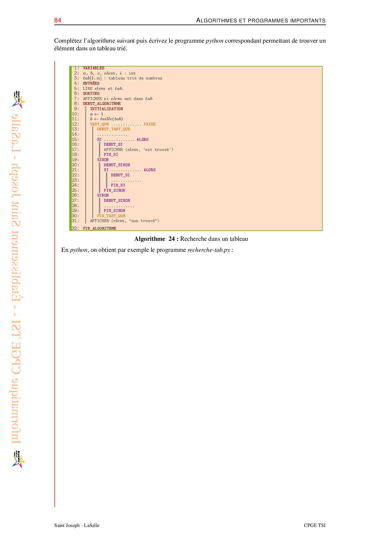Click the VARIABLES keyword on line 1
380x538 pixels.
(93, 68)
